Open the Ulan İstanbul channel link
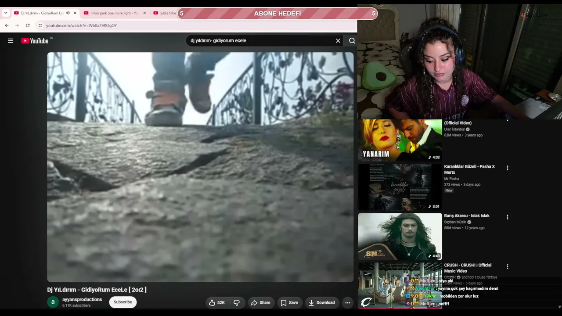Viewport: 562px width, 316px height. 454,129
